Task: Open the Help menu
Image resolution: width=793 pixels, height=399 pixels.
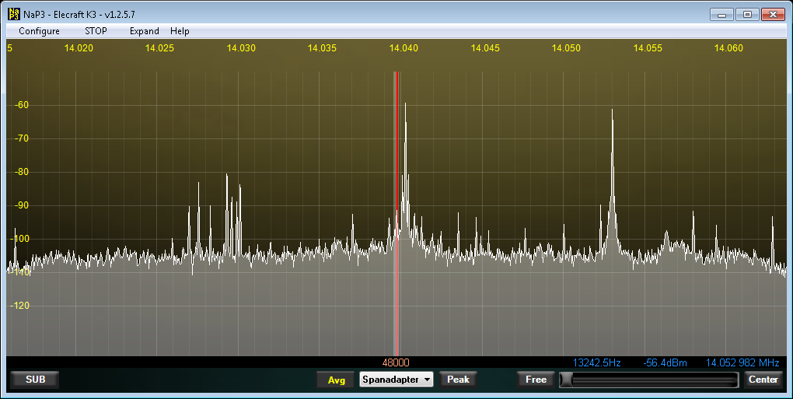Action: (x=180, y=31)
